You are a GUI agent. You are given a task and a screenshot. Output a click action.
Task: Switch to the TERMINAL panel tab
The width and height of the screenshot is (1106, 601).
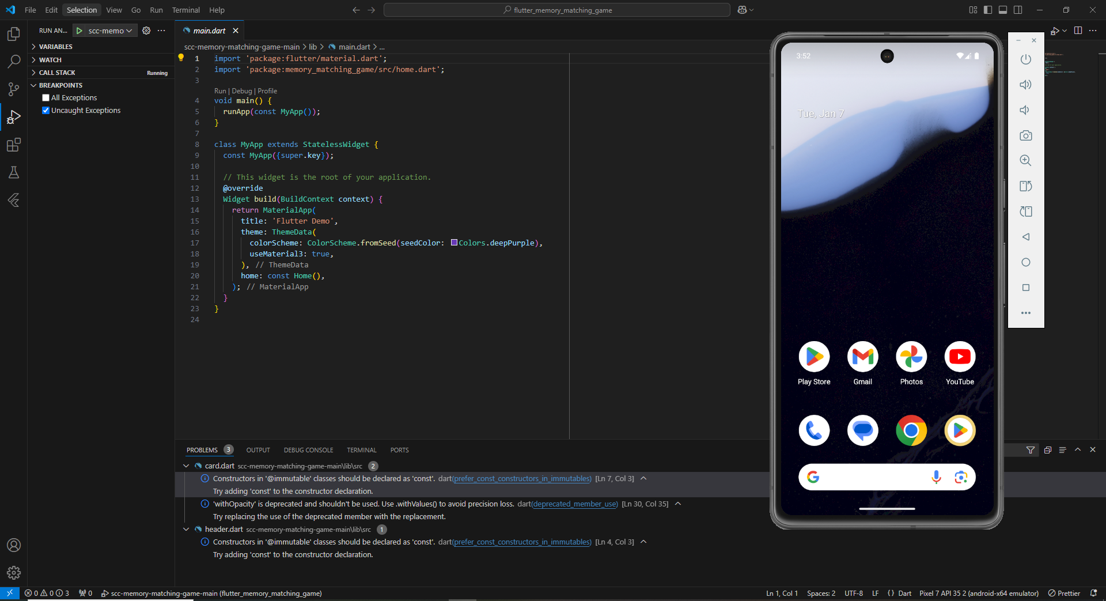tap(361, 450)
